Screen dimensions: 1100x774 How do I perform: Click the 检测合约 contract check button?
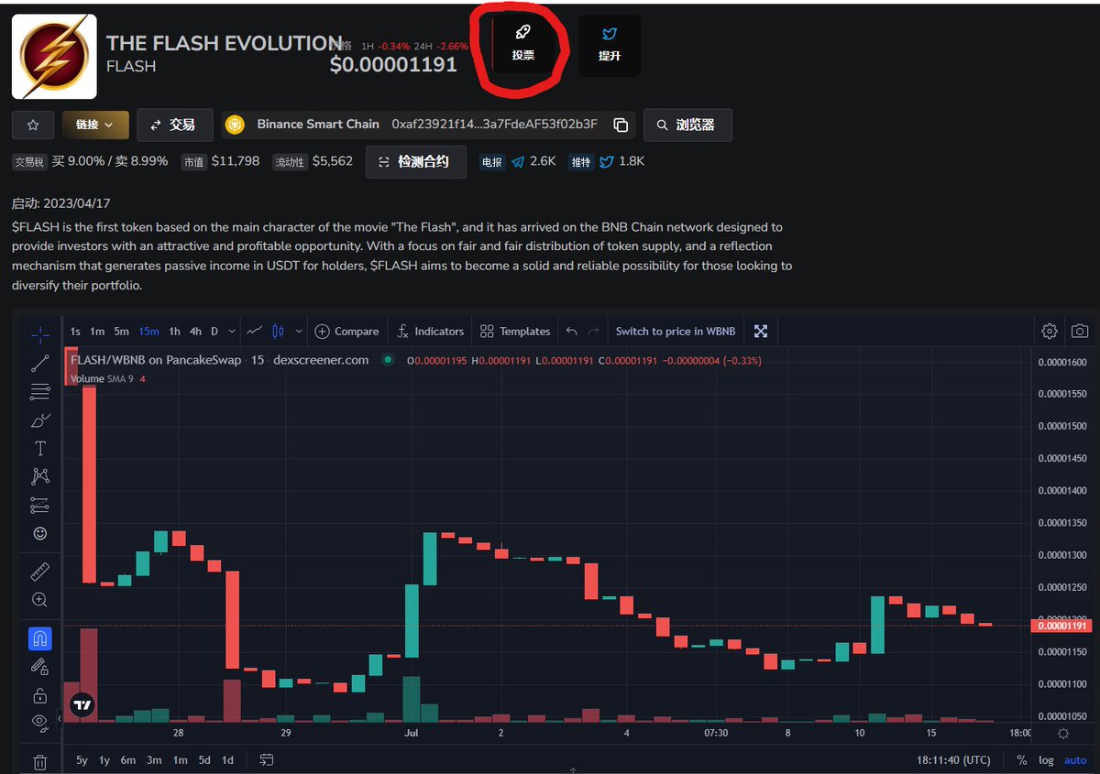pos(415,162)
